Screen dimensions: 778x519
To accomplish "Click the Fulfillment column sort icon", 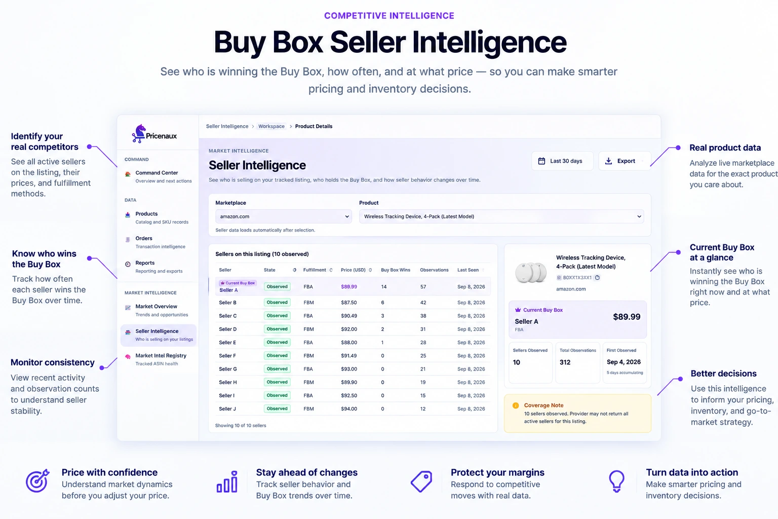I will (x=331, y=270).
